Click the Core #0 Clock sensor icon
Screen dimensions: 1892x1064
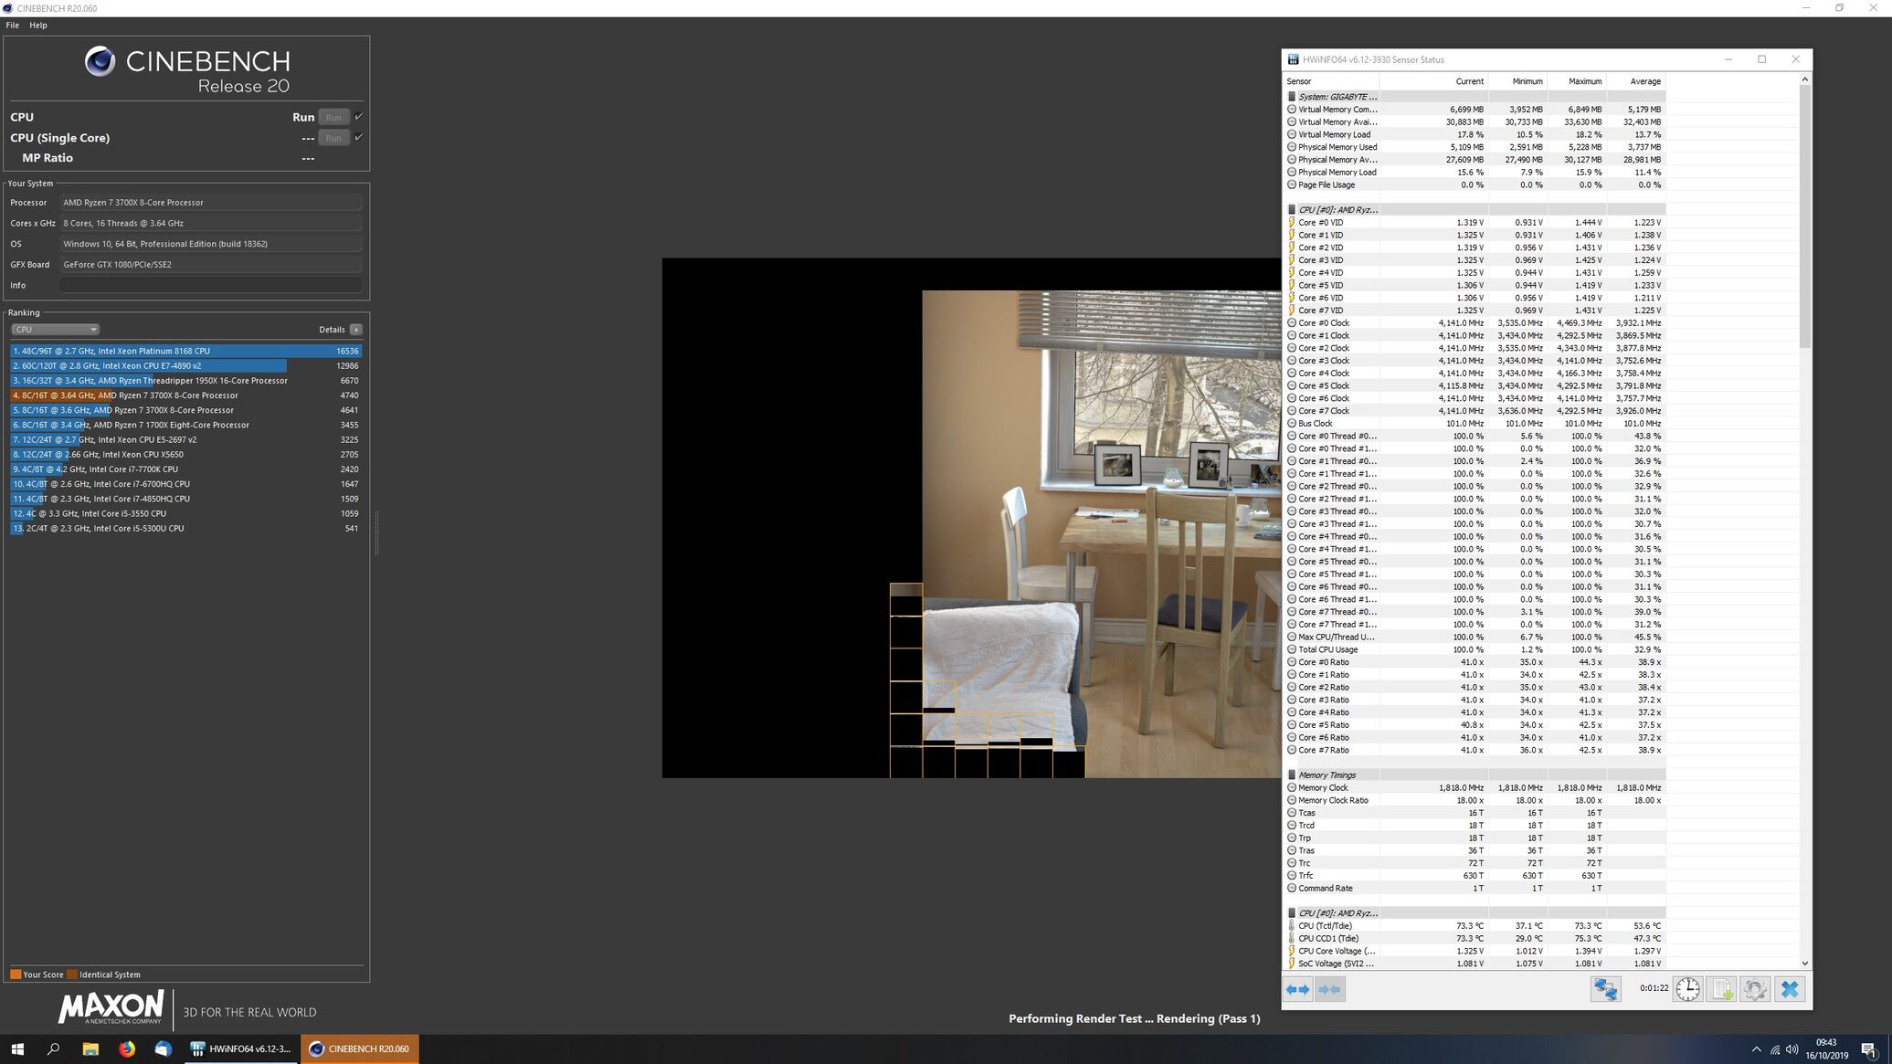(x=1292, y=322)
